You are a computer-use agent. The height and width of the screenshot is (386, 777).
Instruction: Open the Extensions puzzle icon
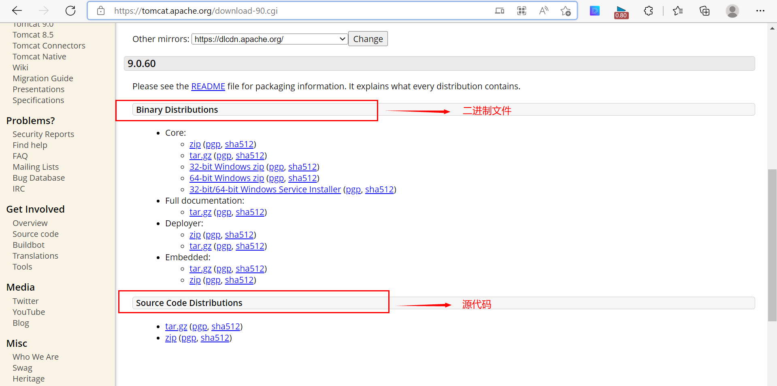point(648,11)
